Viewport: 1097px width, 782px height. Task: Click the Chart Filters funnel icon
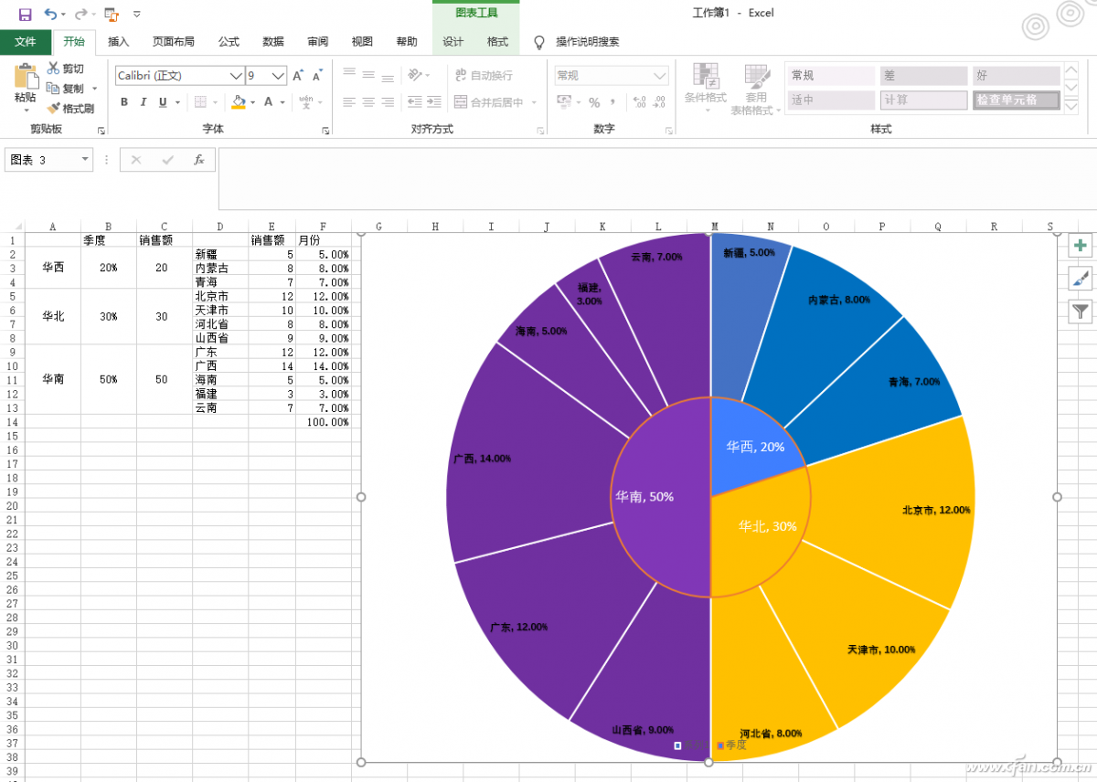(1081, 312)
